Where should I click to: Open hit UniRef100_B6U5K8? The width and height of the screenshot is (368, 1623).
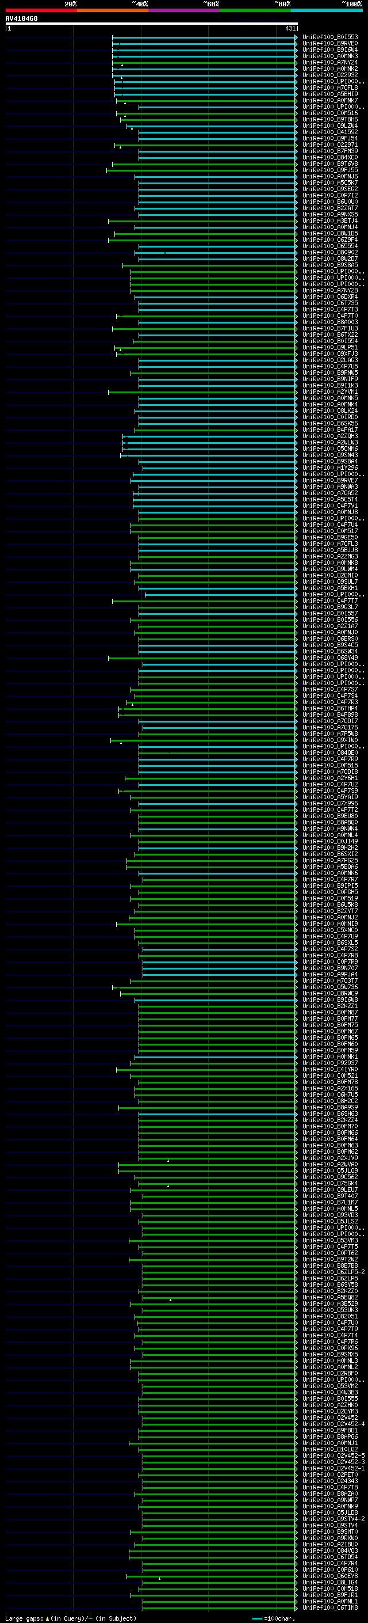coord(329,904)
